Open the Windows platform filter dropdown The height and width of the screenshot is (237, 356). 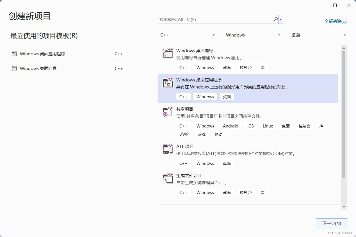tap(253, 35)
